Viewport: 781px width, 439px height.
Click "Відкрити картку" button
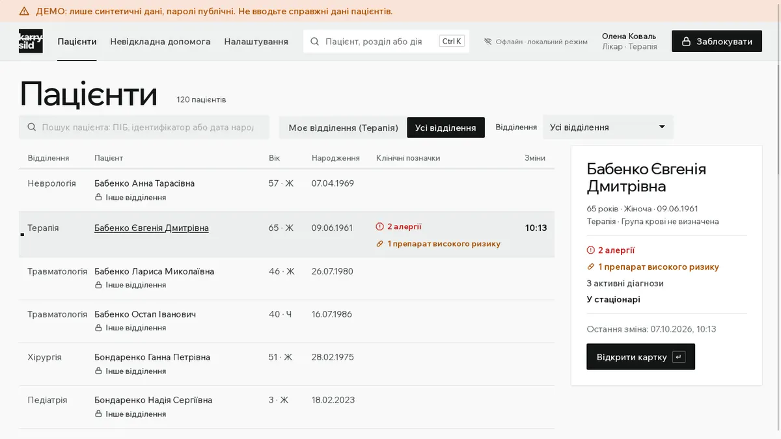click(640, 357)
